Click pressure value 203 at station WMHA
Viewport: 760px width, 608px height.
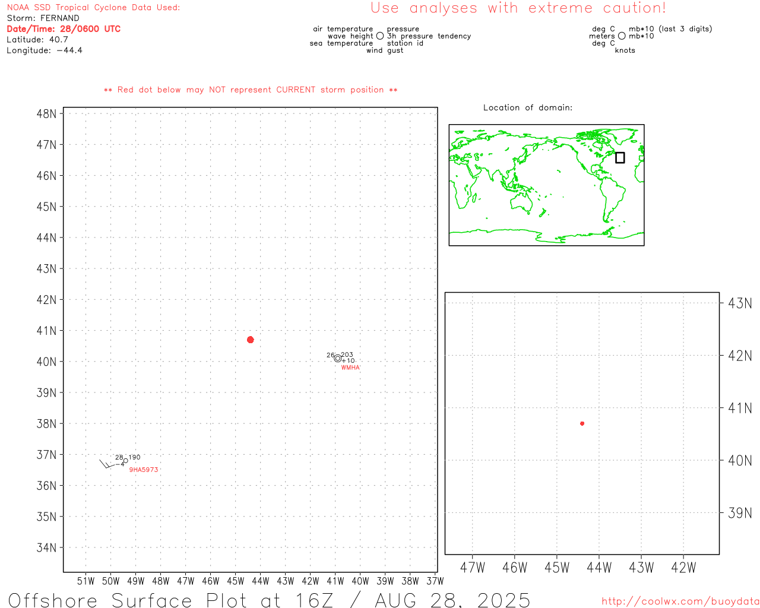[x=347, y=354]
